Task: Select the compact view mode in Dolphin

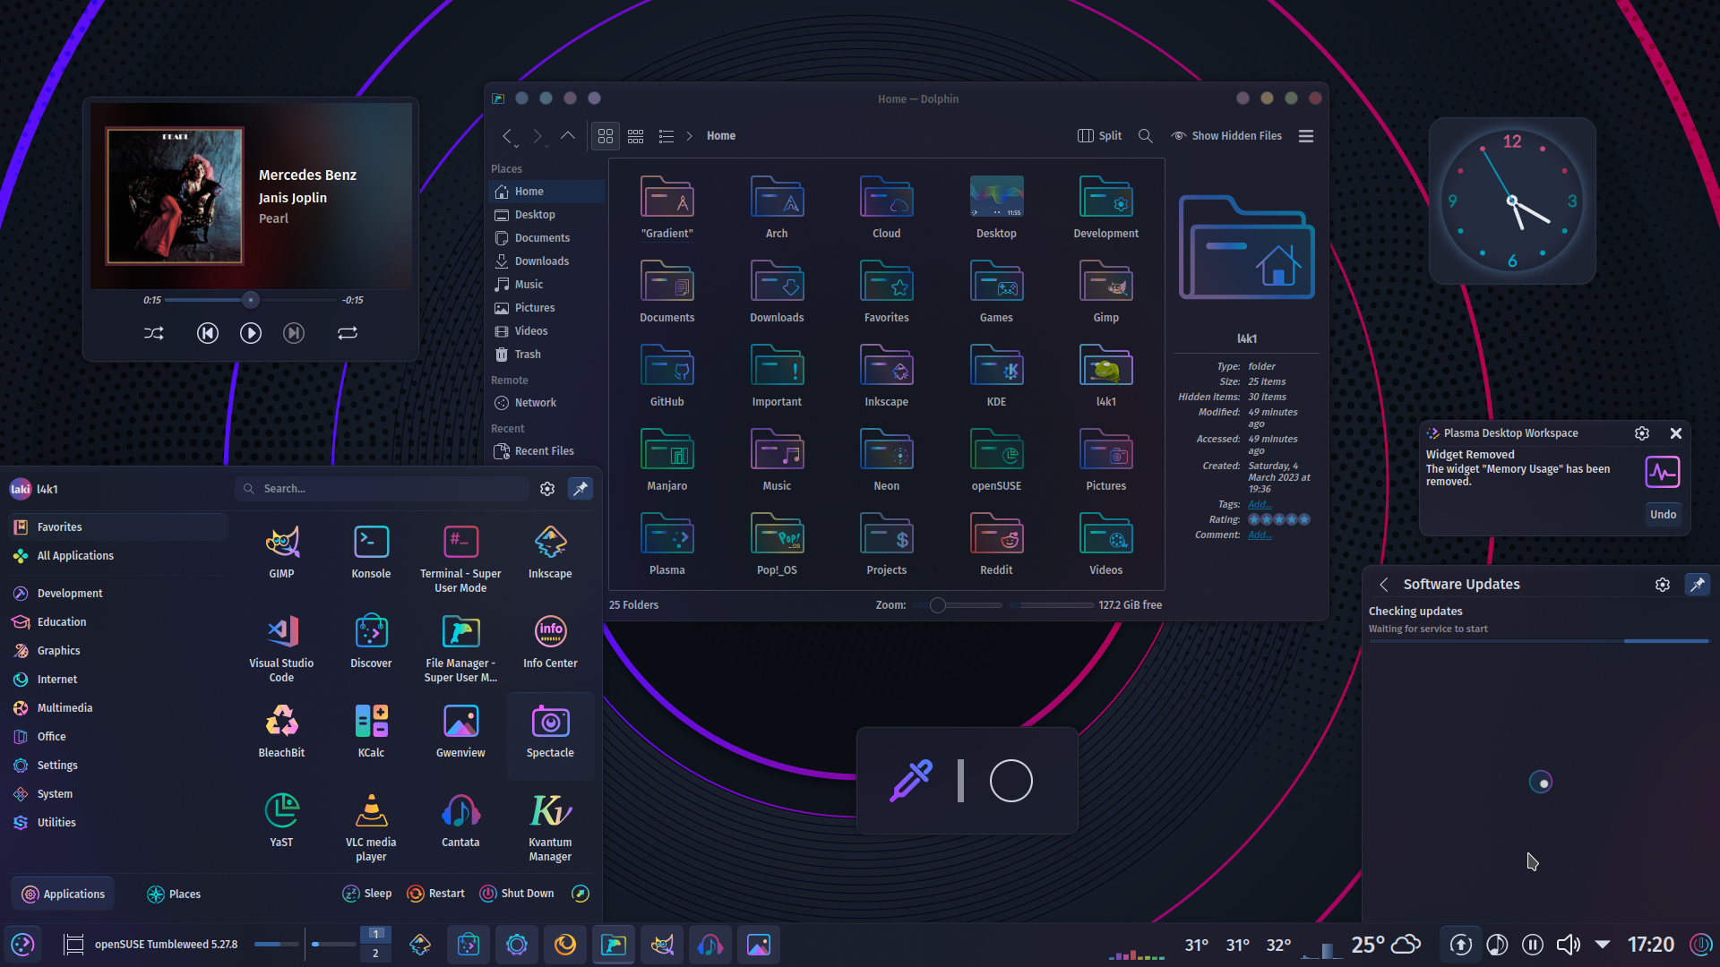Action: coord(636,135)
